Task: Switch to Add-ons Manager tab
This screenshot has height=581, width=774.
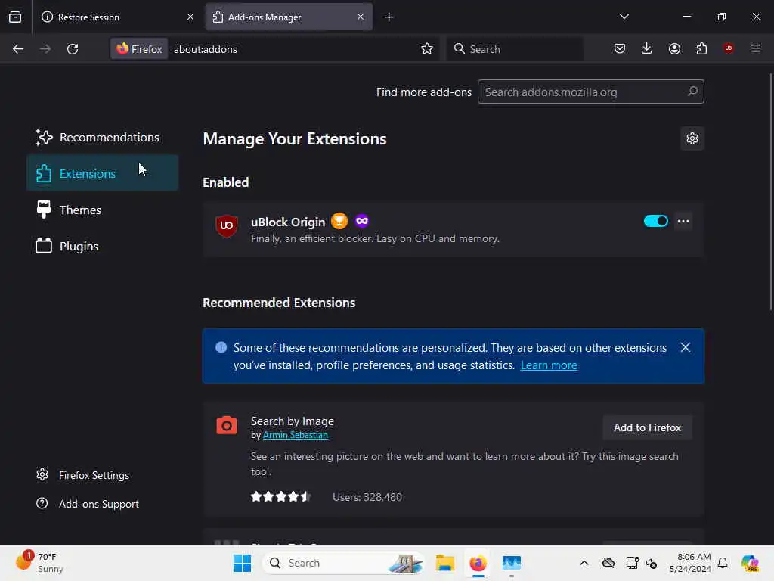Action: [x=289, y=17]
